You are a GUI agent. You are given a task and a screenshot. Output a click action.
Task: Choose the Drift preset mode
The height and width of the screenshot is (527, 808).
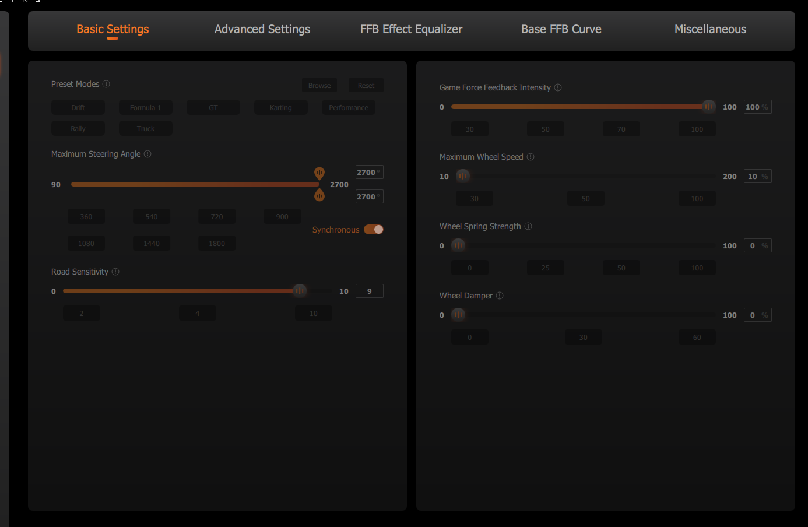pos(78,108)
